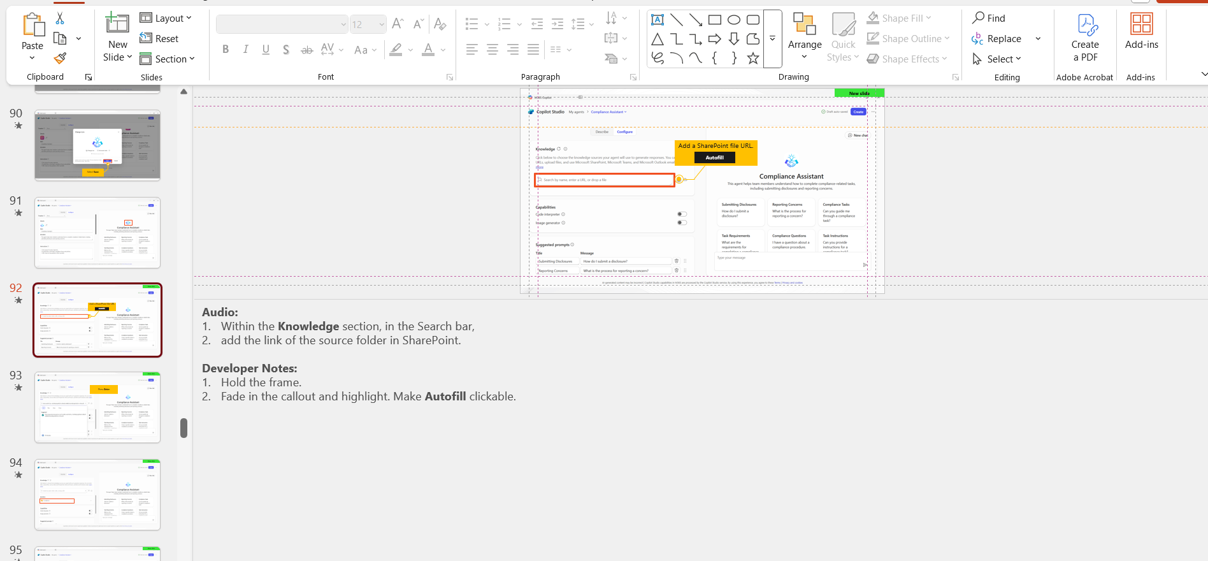The height and width of the screenshot is (561, 1208).
Task: Select the Format Painter brush
Action: [x=61, y=59]
